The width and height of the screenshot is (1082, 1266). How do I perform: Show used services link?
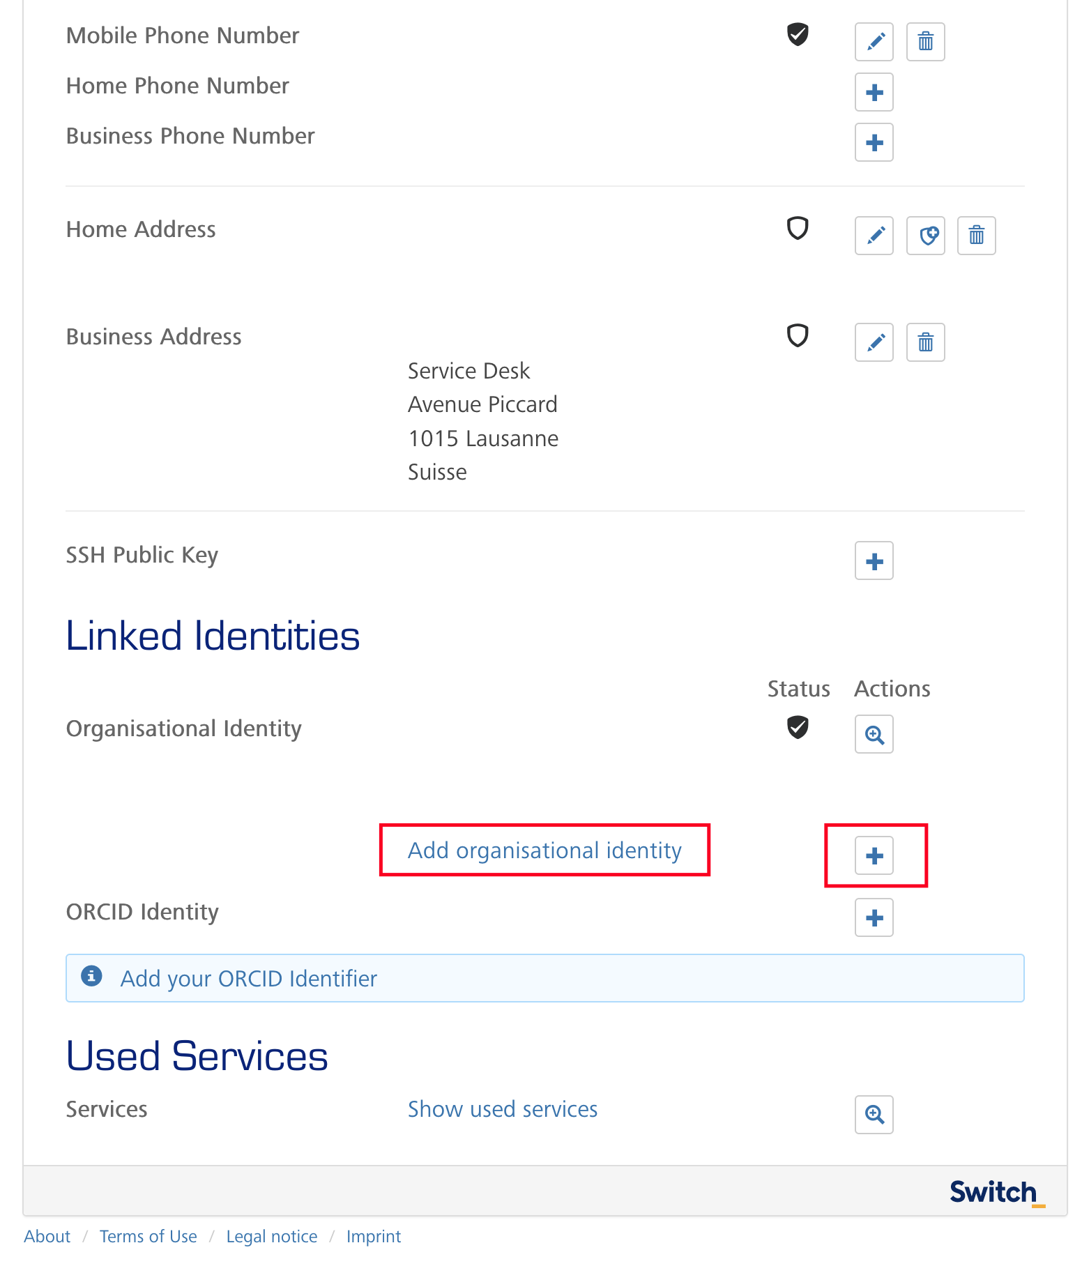503,1109
